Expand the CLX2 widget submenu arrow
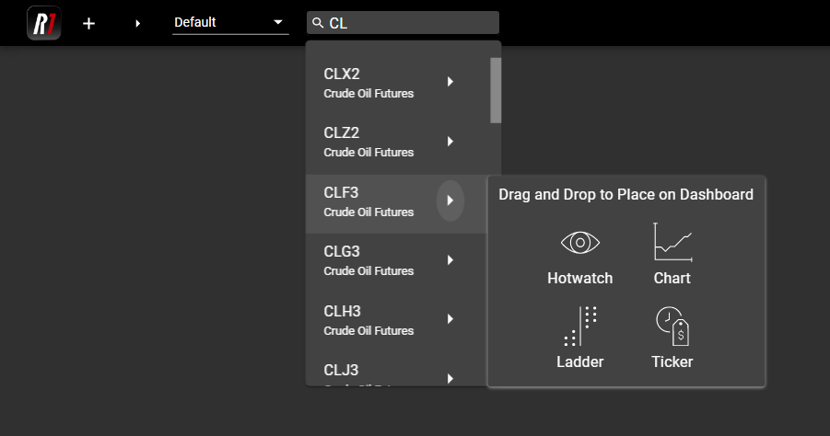Image resolution: width=830 pixels, height=436 pixels. point(450,82)
